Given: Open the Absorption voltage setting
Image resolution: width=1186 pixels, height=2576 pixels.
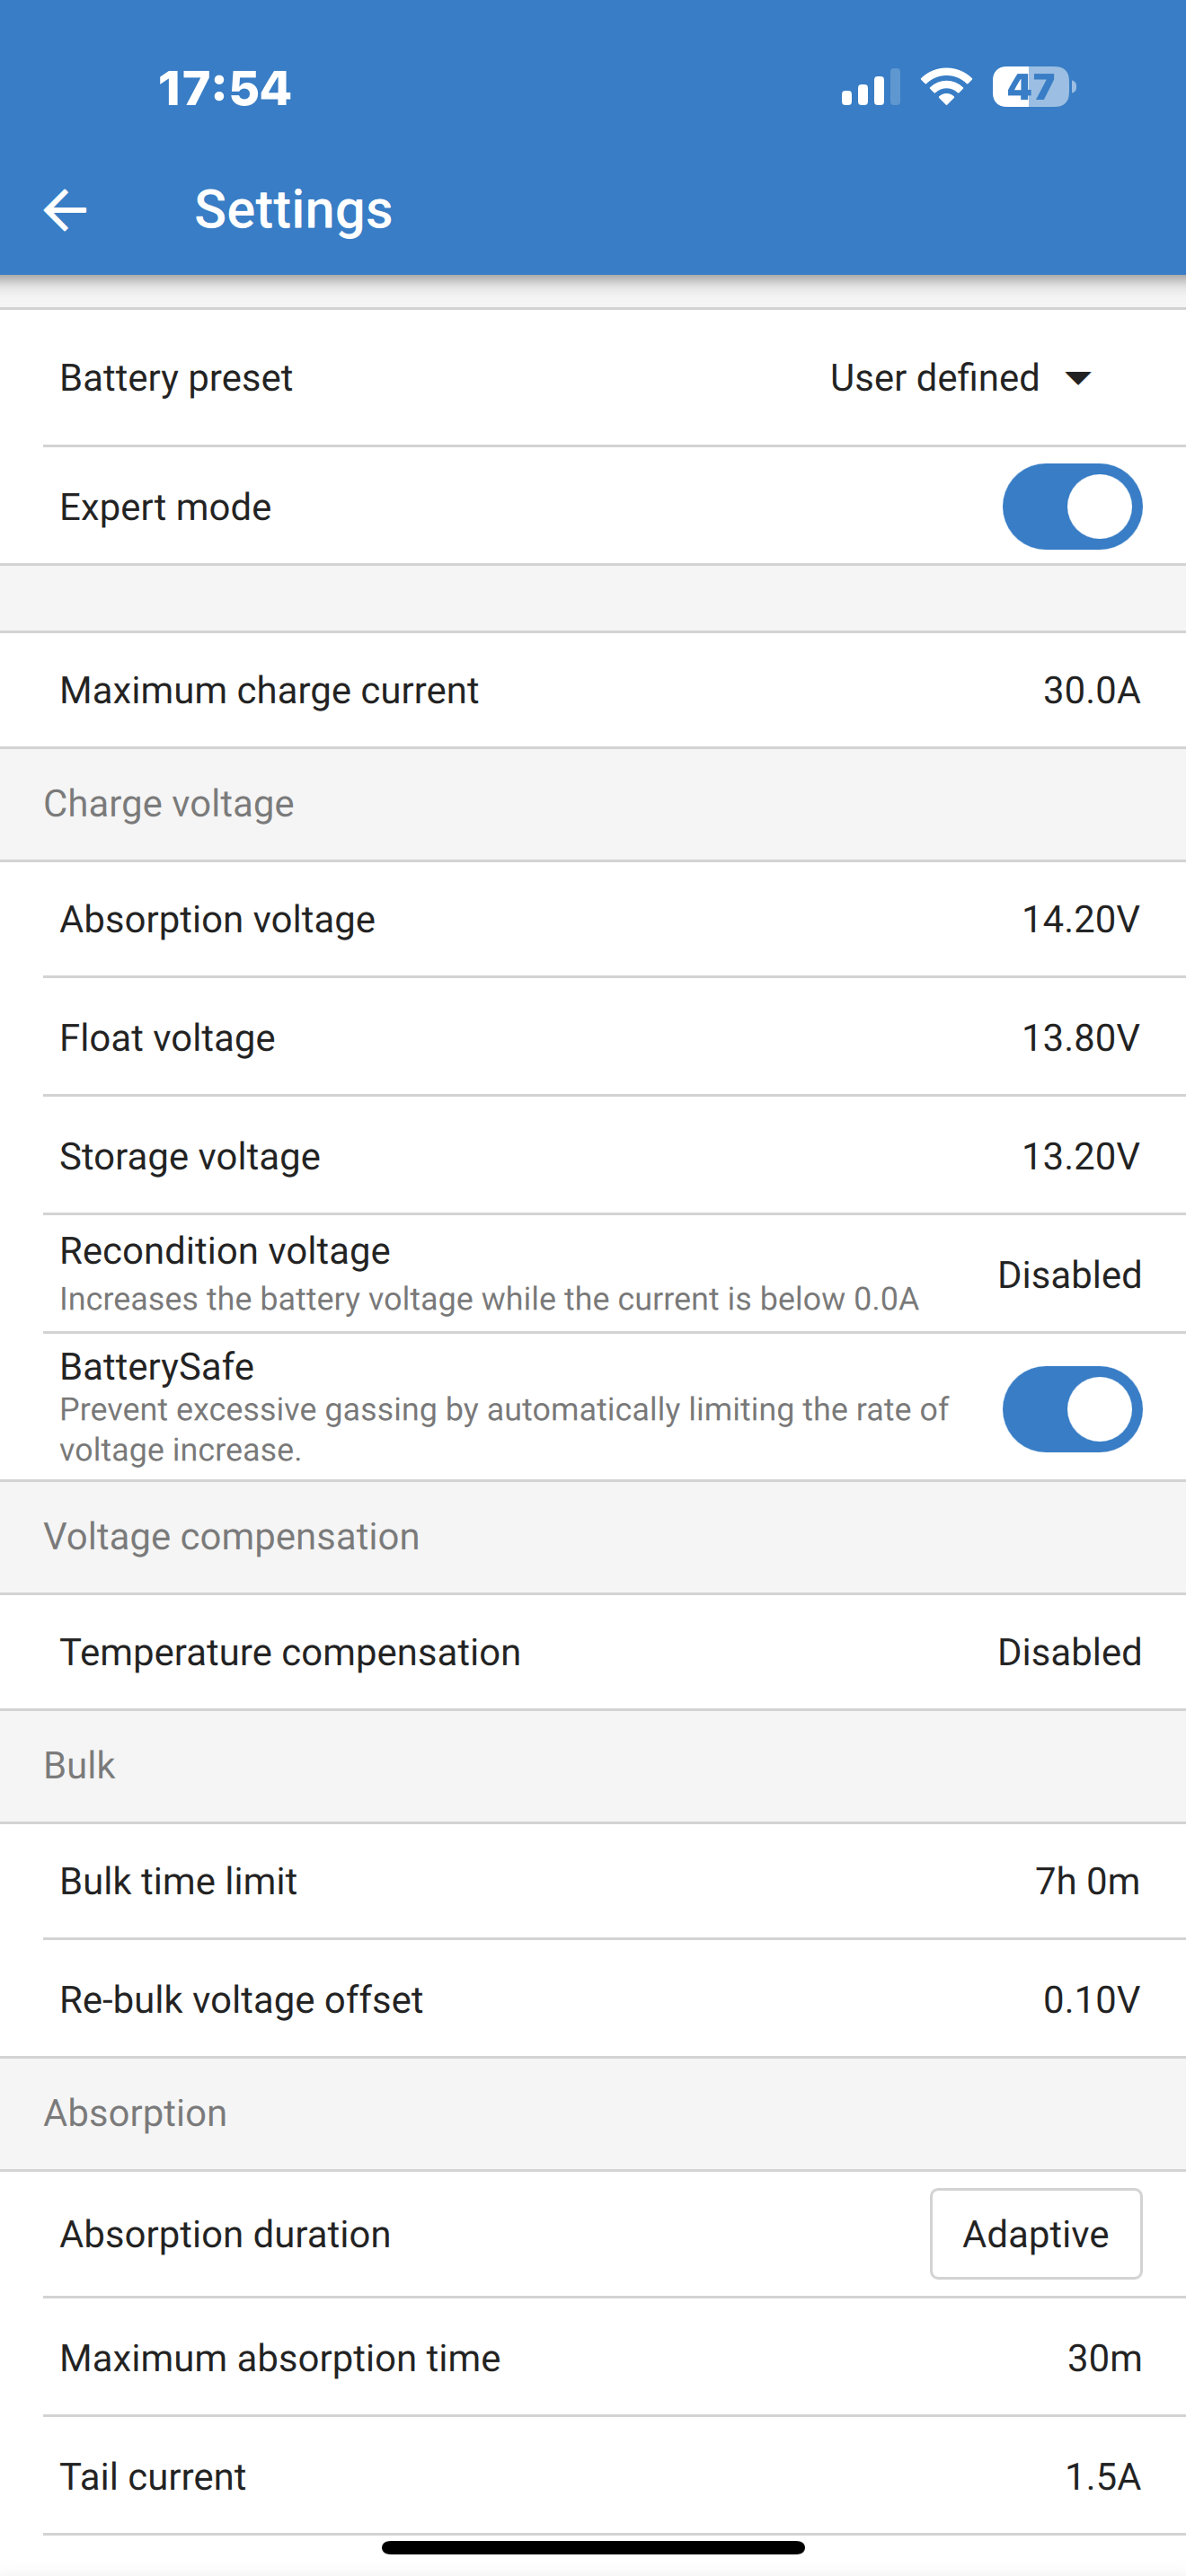Looking at the screenshot, I should [593, 919].
